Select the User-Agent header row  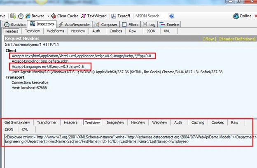click(x=117, y=72)
